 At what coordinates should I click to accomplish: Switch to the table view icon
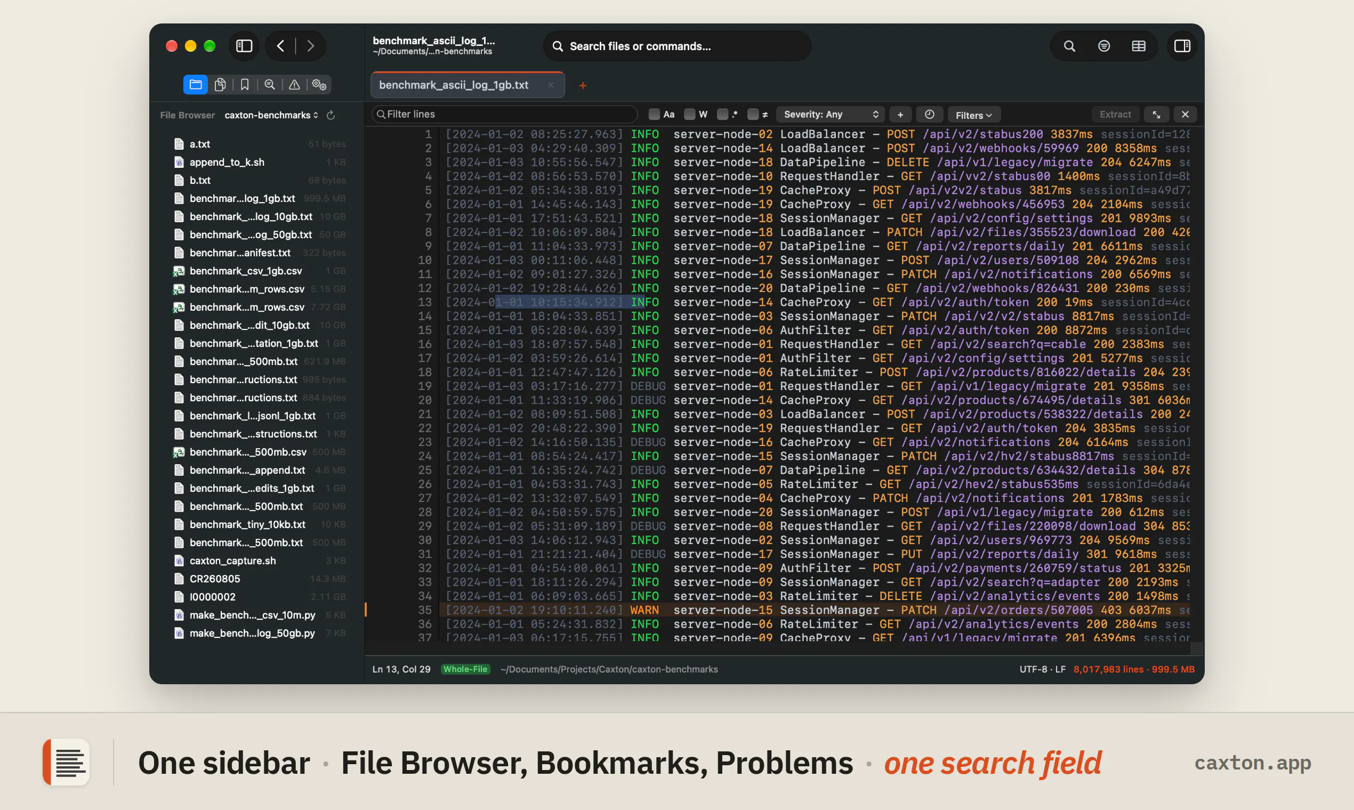pyautogui.click(x=1138, y=46)
